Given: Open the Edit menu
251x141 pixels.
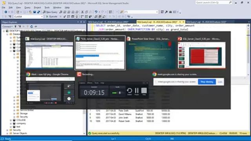Looking at the screenshot, I should point(11,7).
